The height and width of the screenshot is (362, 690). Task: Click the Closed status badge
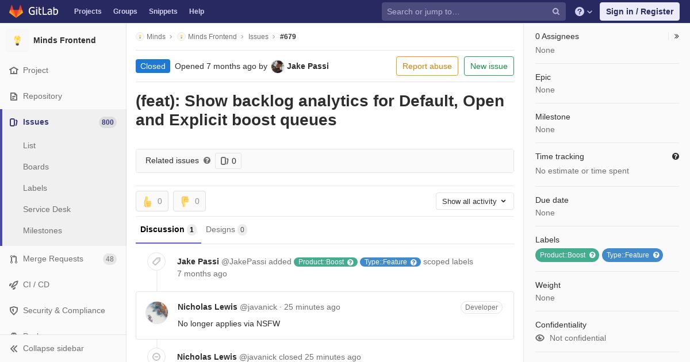[153, 66]
